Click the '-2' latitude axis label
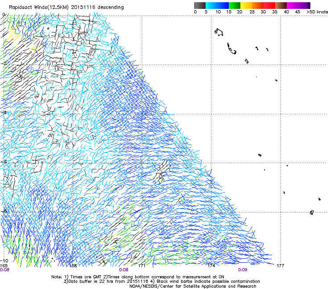This screenshot has height=289, width=330. (x=4, y=63)
